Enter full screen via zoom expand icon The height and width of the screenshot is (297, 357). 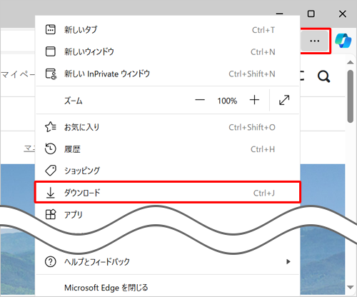[x=284, y=100]
